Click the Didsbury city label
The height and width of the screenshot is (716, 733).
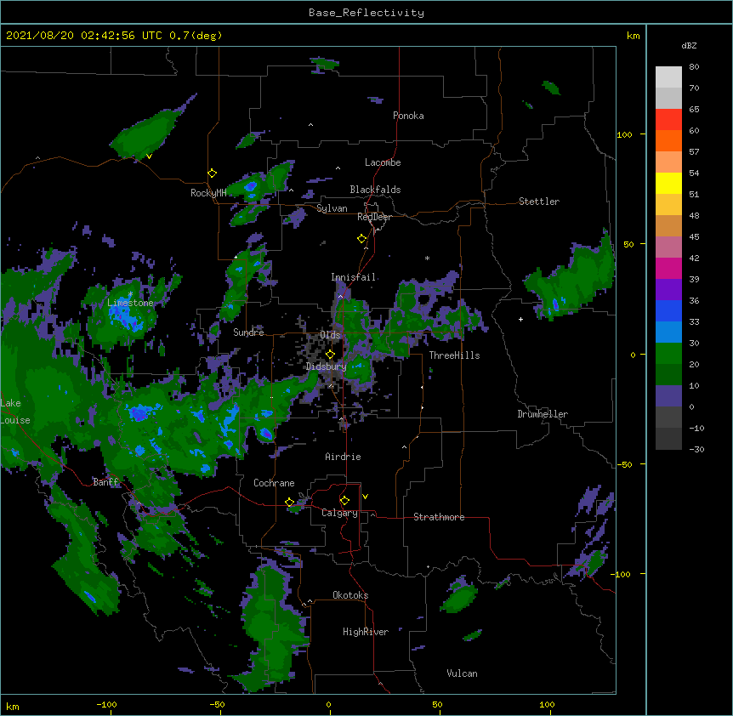tap(327, 367)
